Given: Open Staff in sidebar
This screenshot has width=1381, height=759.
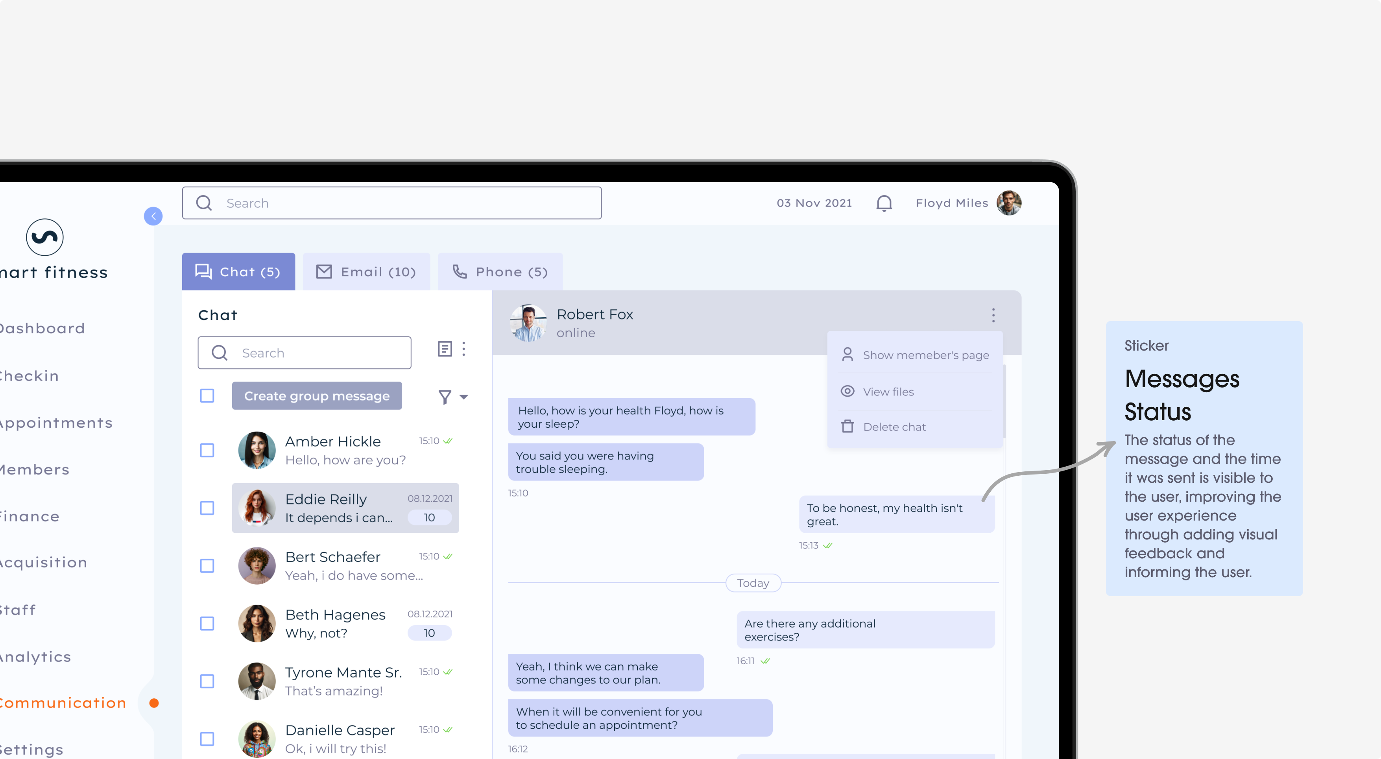Looking at the screenshot, I should [18, 610].
